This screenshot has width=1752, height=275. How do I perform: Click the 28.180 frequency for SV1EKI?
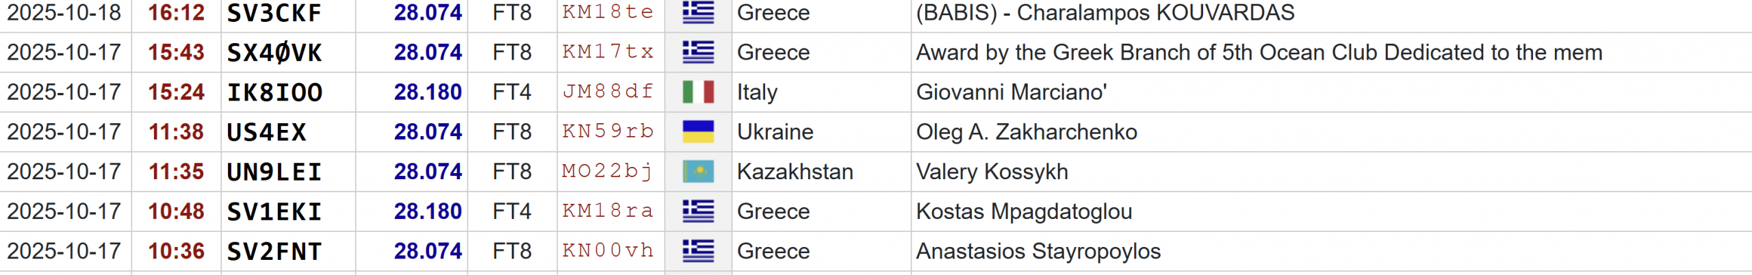coord(428,211)
